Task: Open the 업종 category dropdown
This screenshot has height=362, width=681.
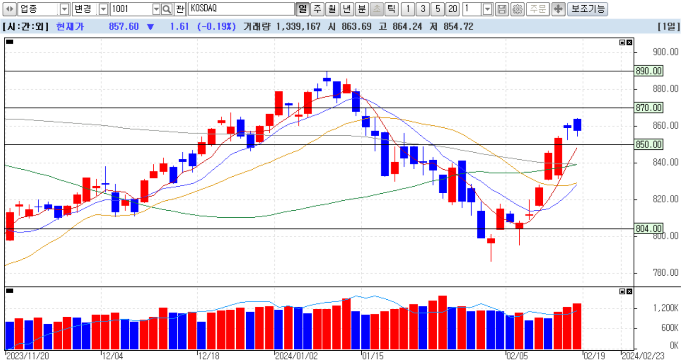Action: (x=65, y=9)
